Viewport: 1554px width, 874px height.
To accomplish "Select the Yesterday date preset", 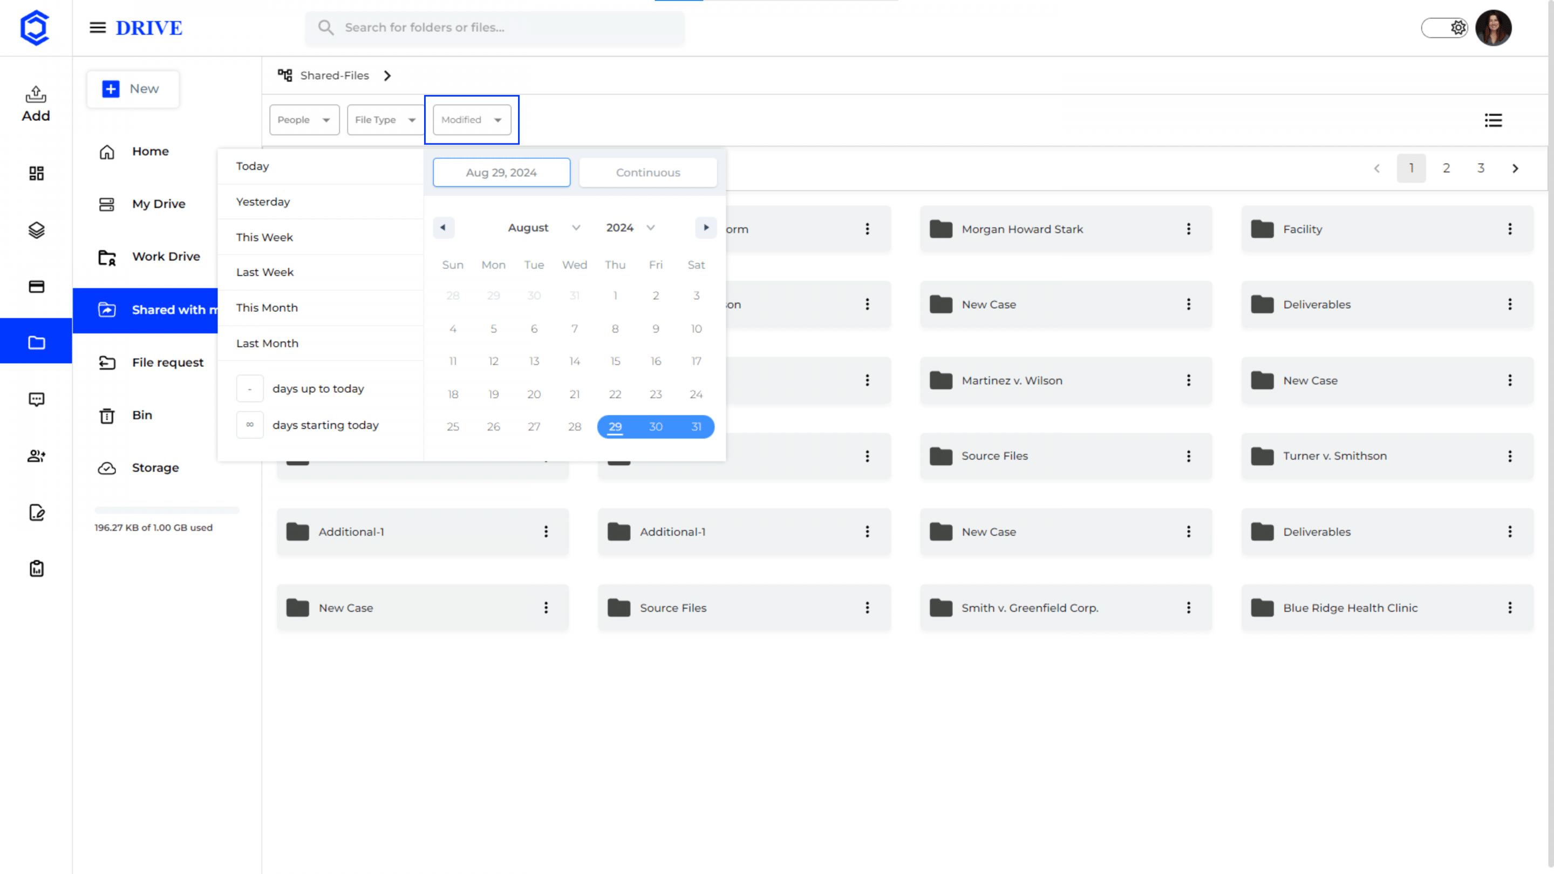I will [321, 201].
